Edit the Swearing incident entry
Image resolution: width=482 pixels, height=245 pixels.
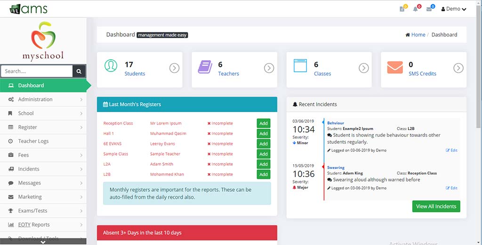451,188
